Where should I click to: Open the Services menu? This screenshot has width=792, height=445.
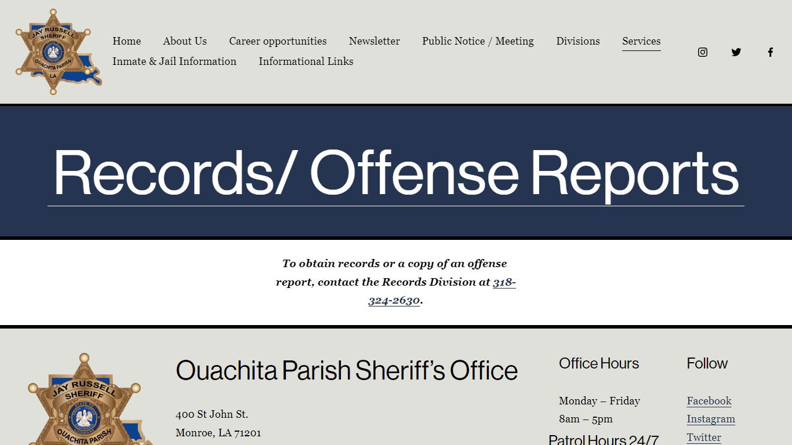click(641, 41)
